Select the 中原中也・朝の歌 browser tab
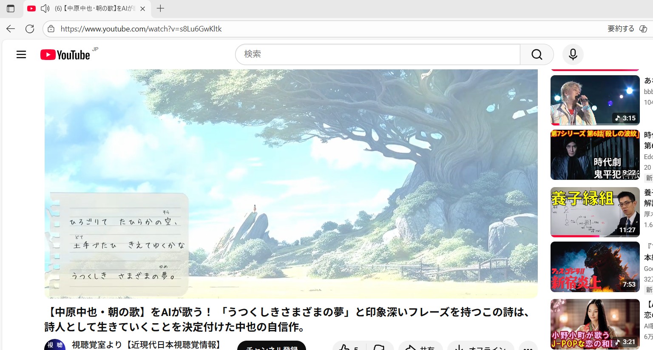The height and width of the screenshot is (350, 653). point(94,9)
